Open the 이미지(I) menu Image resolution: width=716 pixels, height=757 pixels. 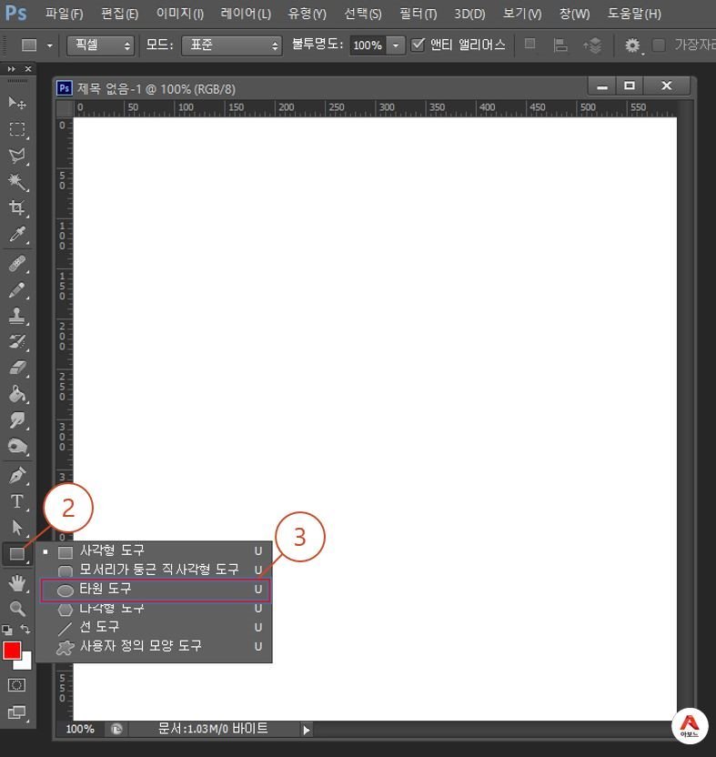click(x=179, y=14)
